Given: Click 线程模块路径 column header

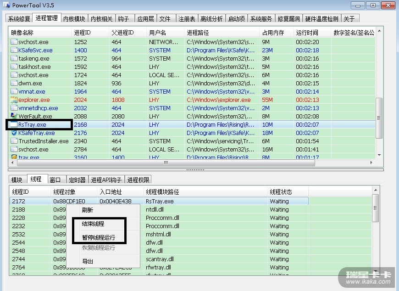Looking at the screenshot, I should pyautogui.click(x=205, y=192).
